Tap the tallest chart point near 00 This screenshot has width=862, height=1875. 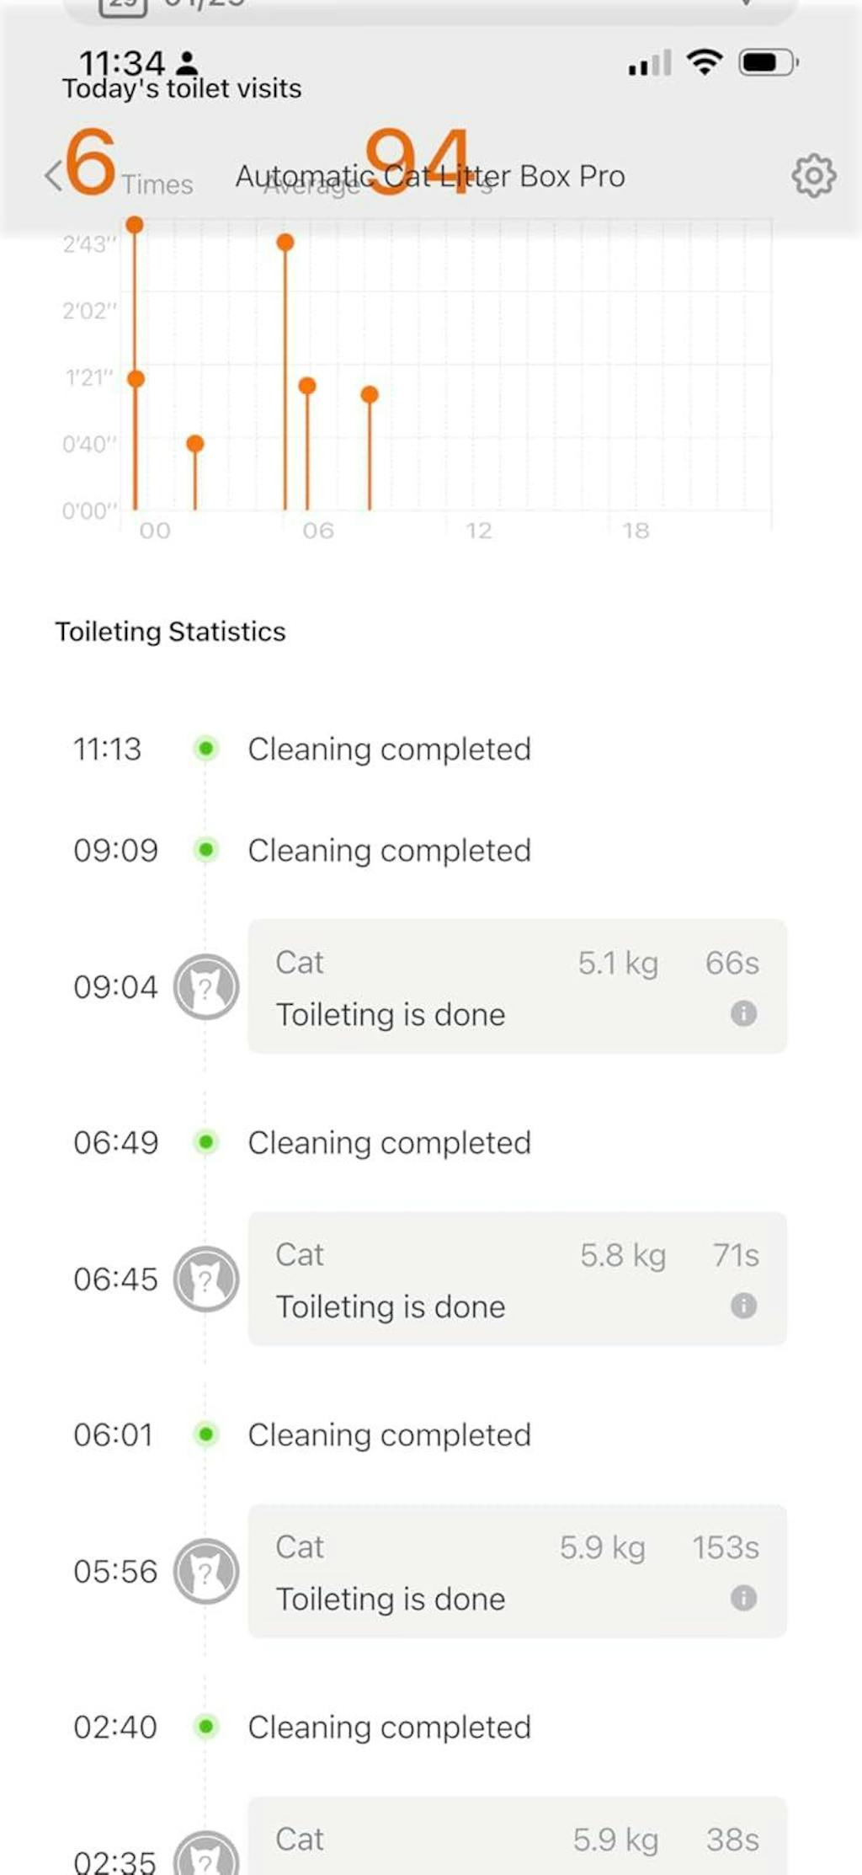tap(135, 225)
